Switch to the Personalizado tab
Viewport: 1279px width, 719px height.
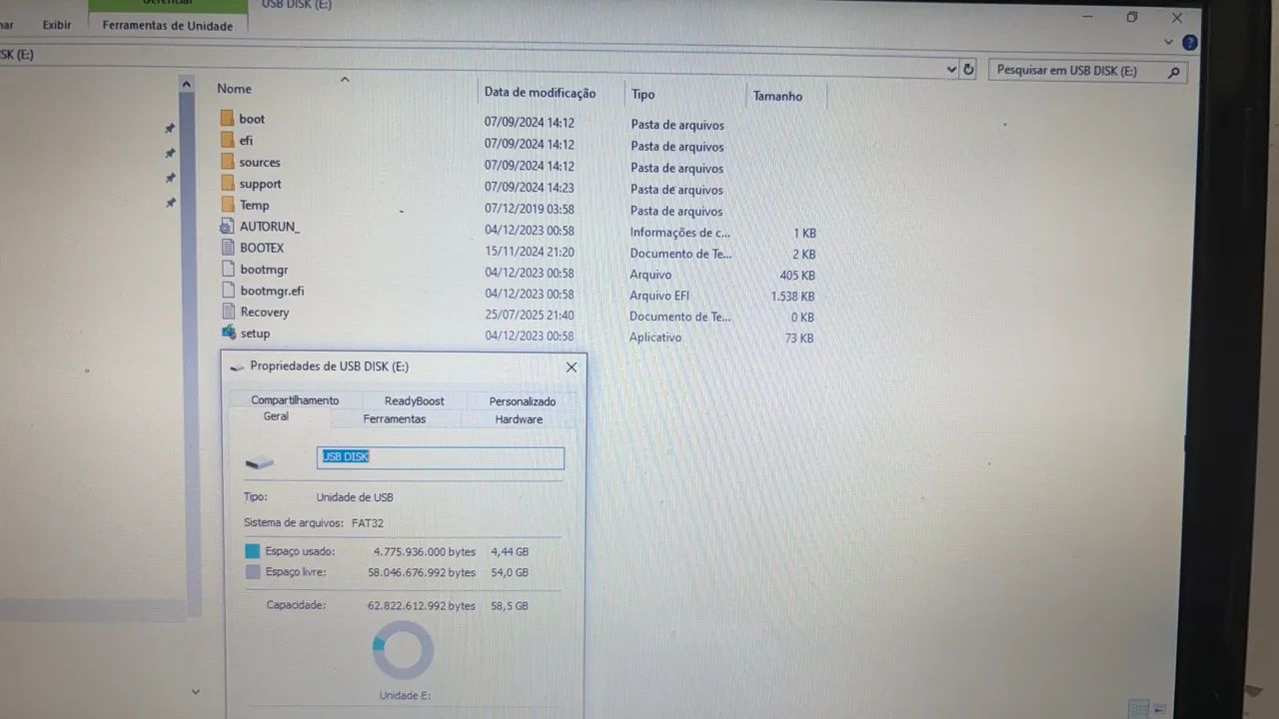tap(523, 401)
